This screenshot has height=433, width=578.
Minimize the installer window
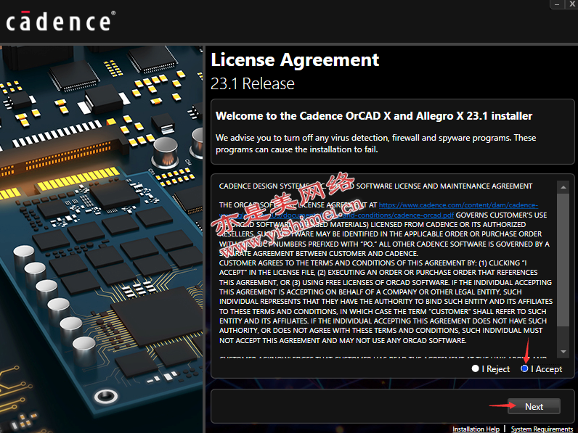pos(557,4)
